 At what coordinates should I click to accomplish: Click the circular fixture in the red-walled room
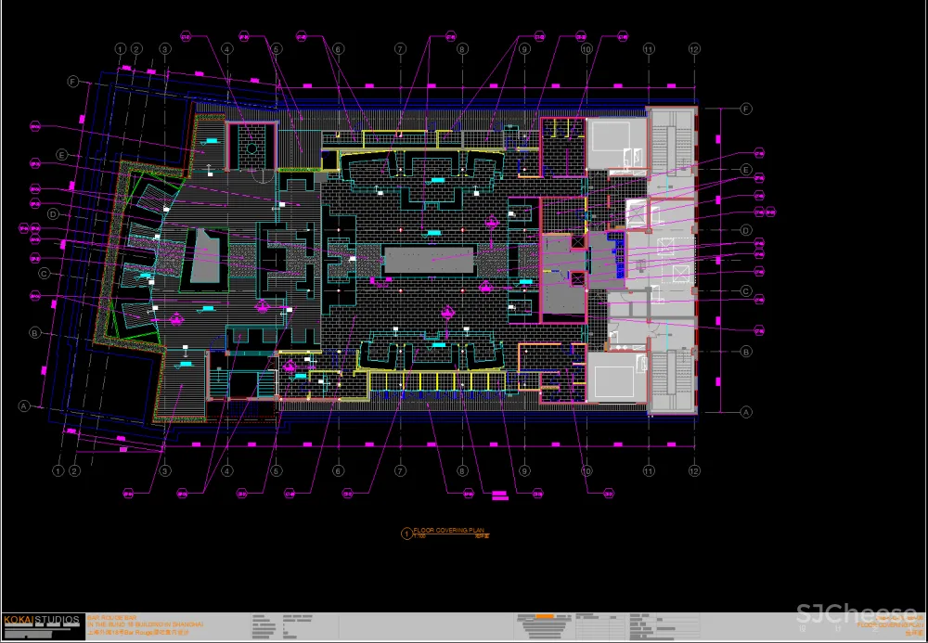click(x=251, y=147)
